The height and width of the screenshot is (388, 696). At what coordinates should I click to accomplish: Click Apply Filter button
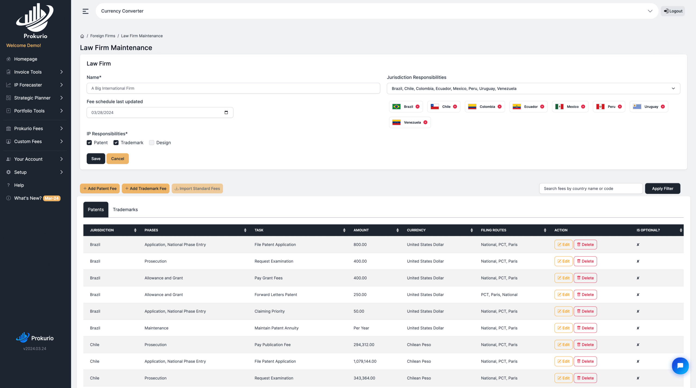(663, 189)
